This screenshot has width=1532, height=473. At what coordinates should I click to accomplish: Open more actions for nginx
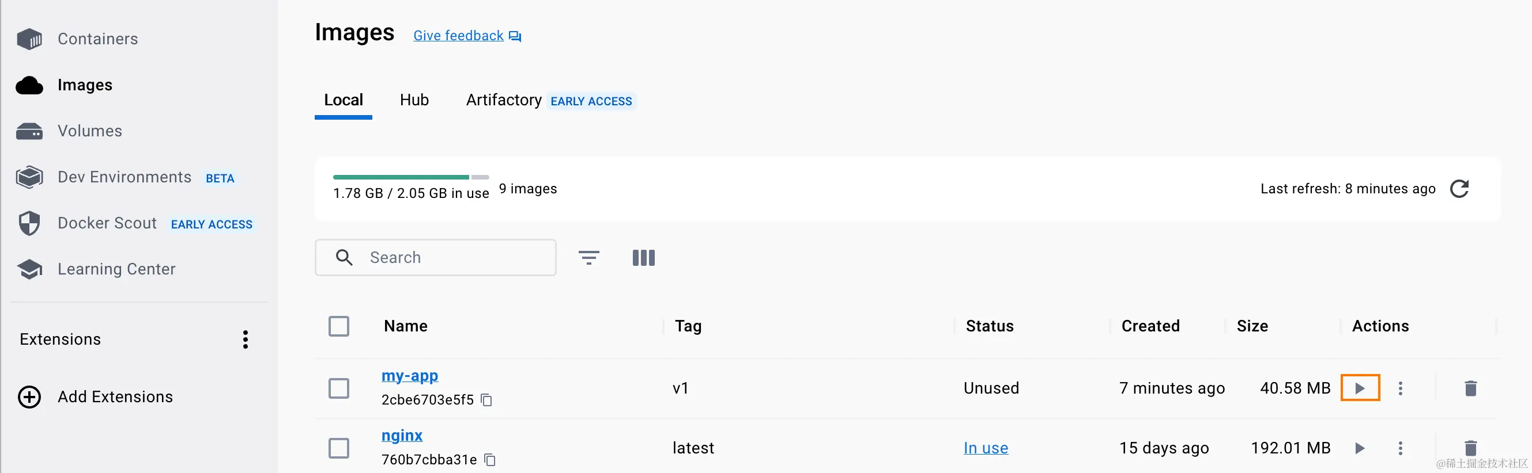[x=1401, y=448]
